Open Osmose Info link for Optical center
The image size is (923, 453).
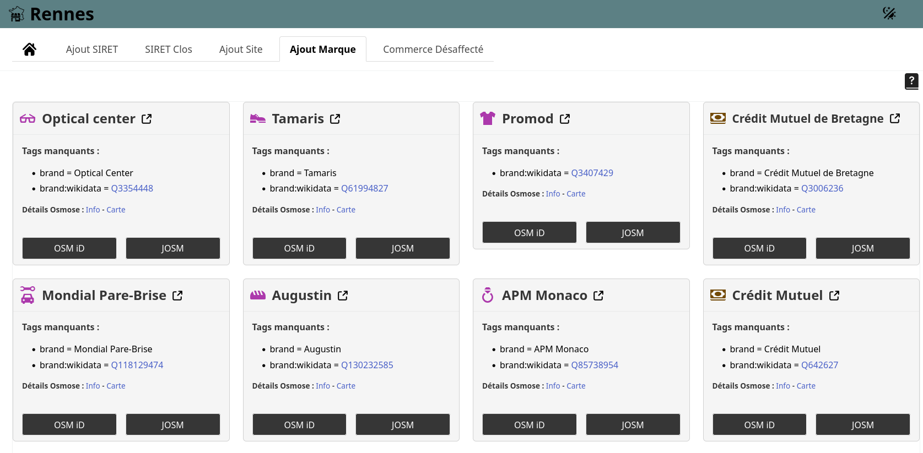93,210
